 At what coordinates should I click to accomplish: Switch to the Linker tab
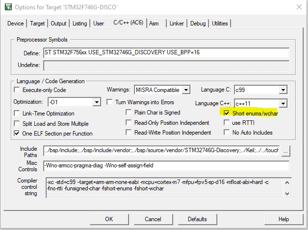tap(177, 23)
